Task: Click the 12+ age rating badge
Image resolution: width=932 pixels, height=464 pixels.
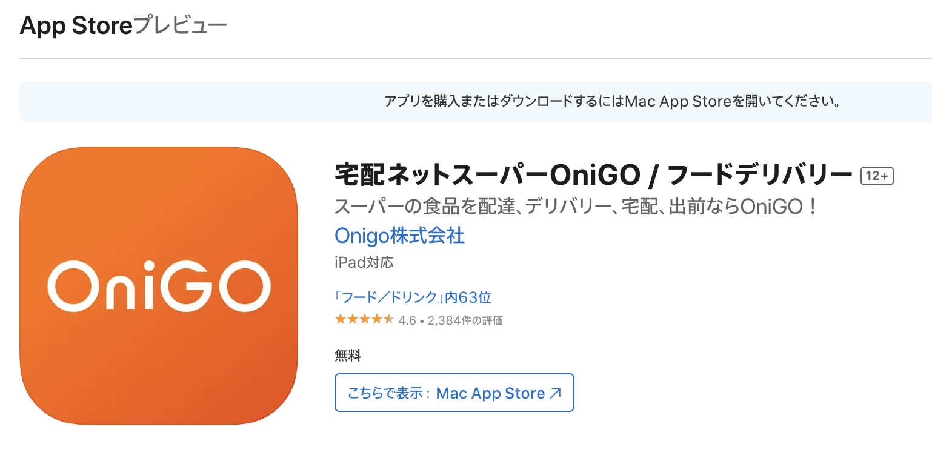Action: click(877, 175)
